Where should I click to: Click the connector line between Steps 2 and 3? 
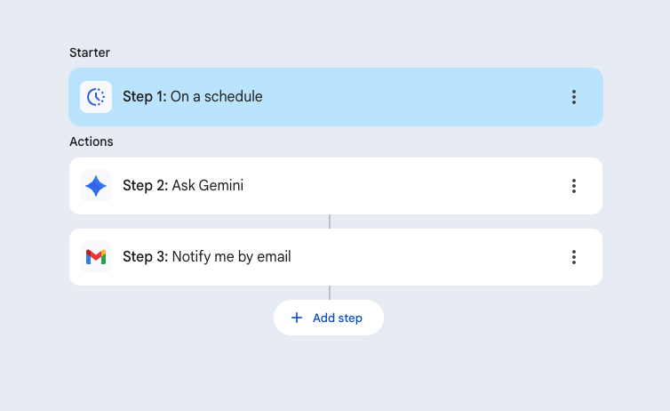330,222
